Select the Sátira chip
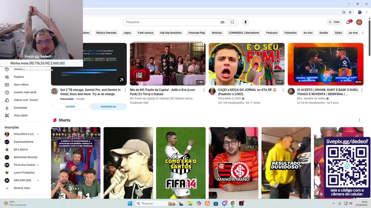The height and width of the screenshot is (208, 371). pyautogui.click(x=338, y=33)
